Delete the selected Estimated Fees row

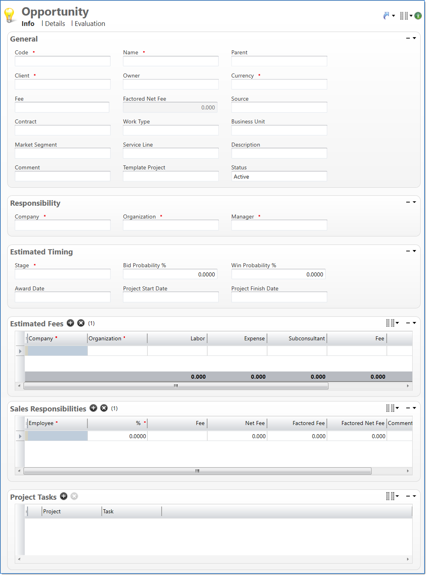point(81,323)
